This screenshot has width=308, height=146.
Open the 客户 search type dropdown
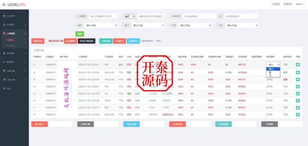(x=130, y=17)
